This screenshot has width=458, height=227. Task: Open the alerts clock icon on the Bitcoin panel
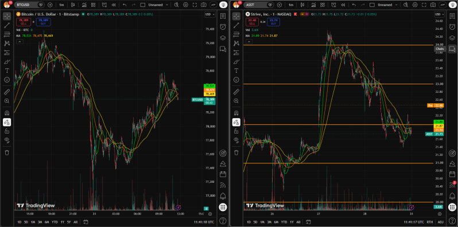tap(223, 26)
